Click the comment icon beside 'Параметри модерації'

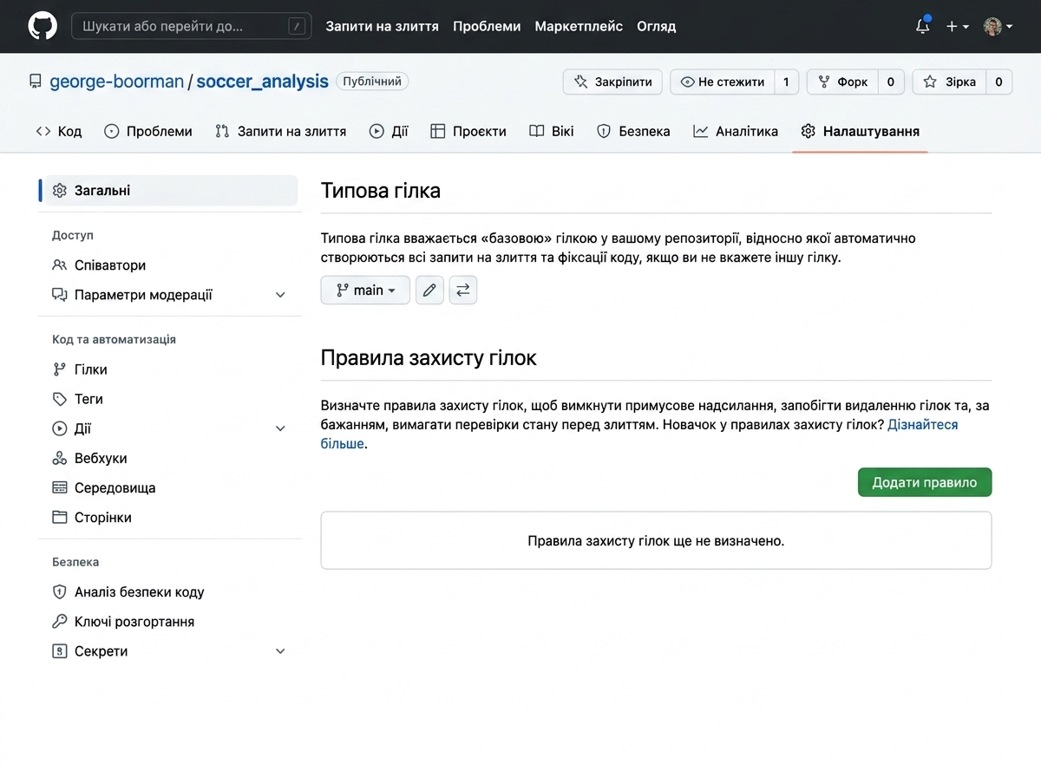point(59,295)
